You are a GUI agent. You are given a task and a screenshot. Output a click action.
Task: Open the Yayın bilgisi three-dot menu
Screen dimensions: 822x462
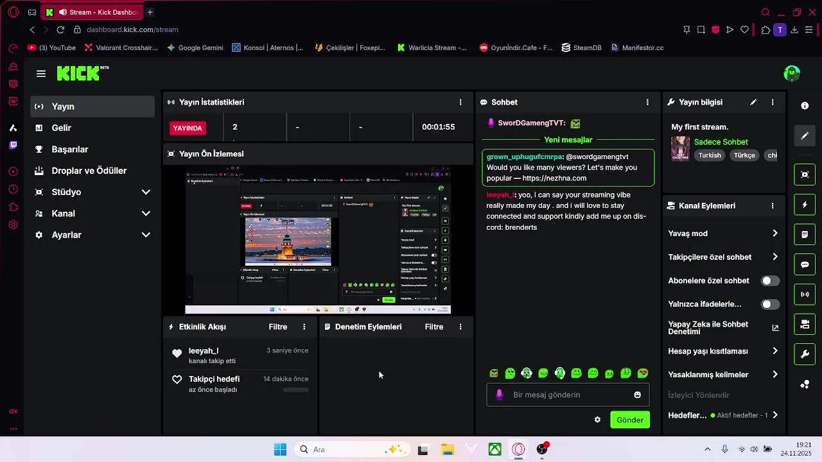coord(773,102)
